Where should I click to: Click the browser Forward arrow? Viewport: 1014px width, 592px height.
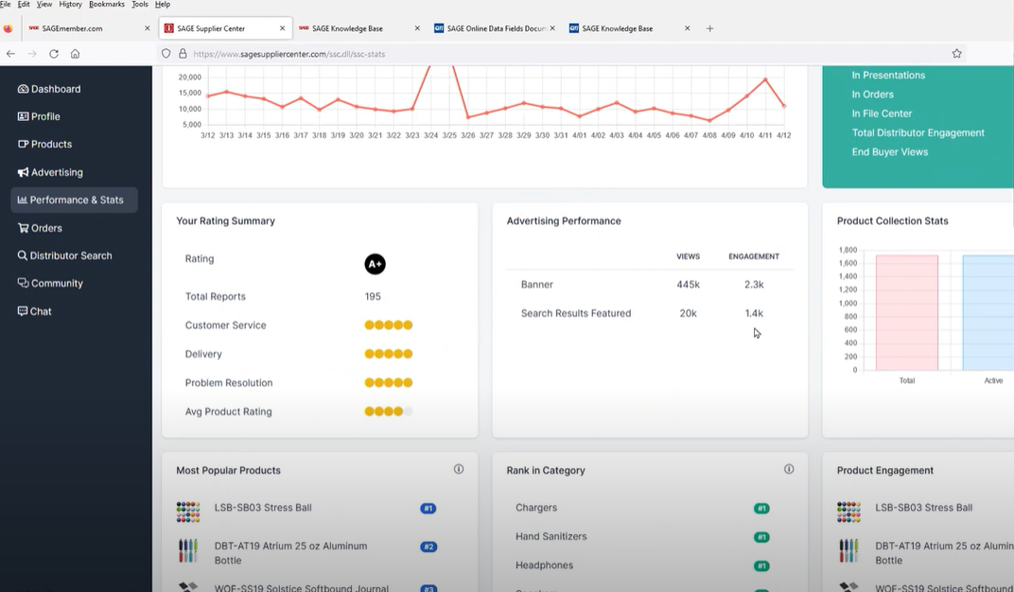click(32, 54)
